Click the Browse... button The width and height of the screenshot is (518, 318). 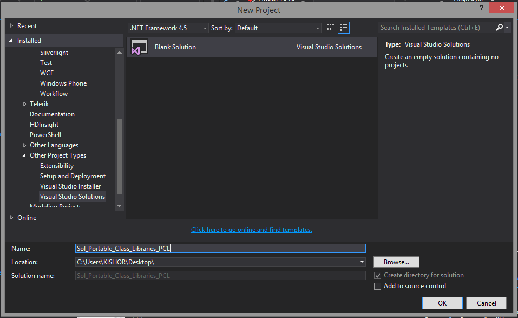396,262
